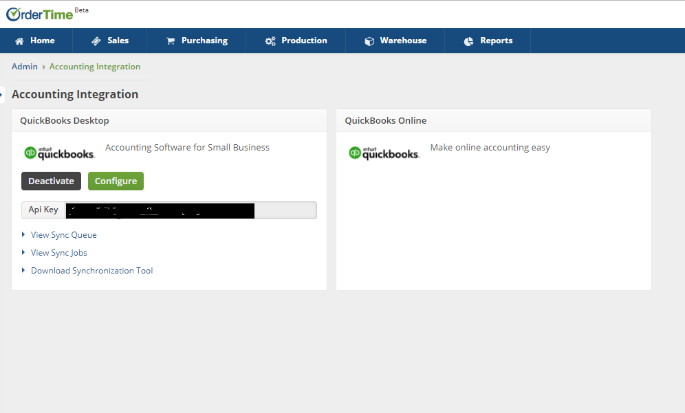Click the OrderTime logo

click(47, 14)
